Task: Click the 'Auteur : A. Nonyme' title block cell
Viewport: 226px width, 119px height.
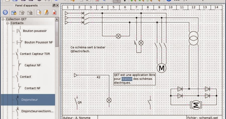Action: point(80,117)
